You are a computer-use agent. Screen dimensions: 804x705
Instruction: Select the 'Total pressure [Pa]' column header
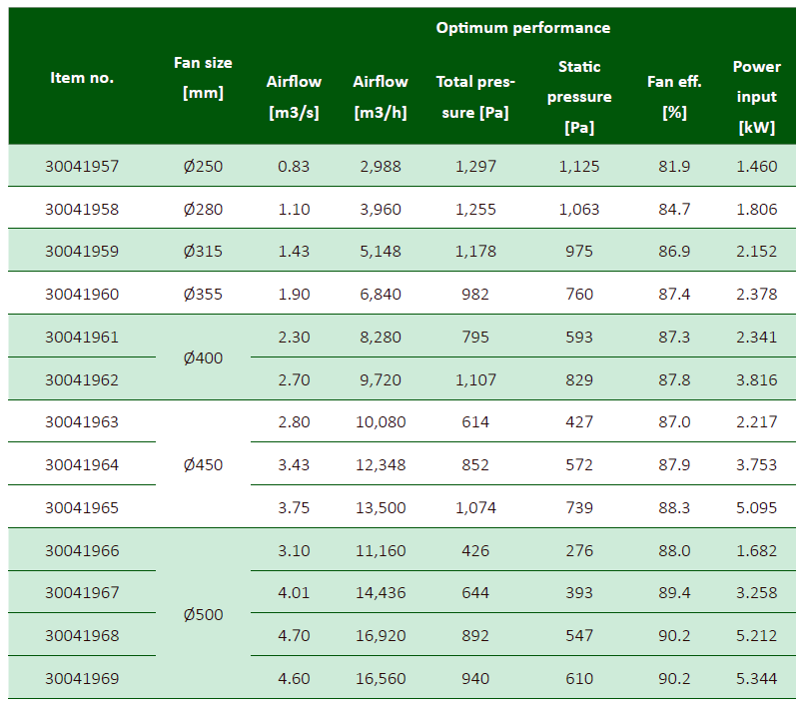[475, 97]
